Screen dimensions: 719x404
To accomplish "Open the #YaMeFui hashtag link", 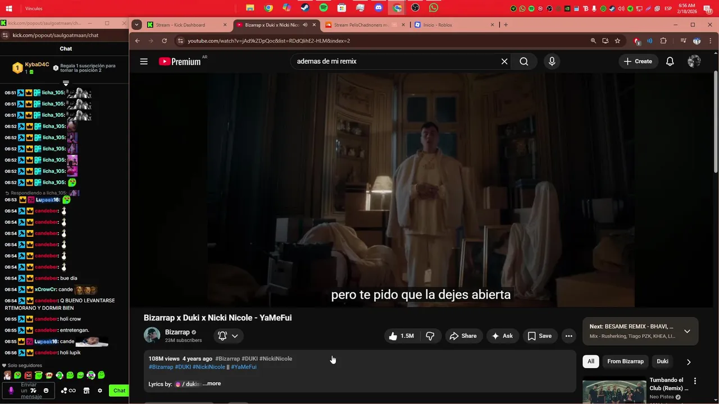I will coord(244,367).
